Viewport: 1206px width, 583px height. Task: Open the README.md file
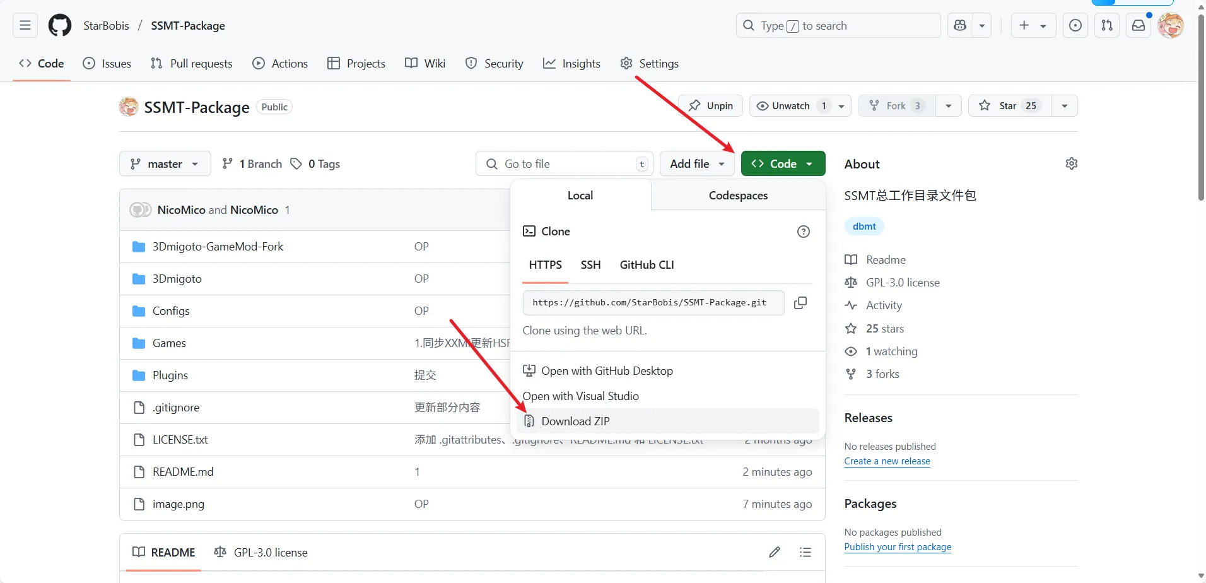click(x=183, y=472)
